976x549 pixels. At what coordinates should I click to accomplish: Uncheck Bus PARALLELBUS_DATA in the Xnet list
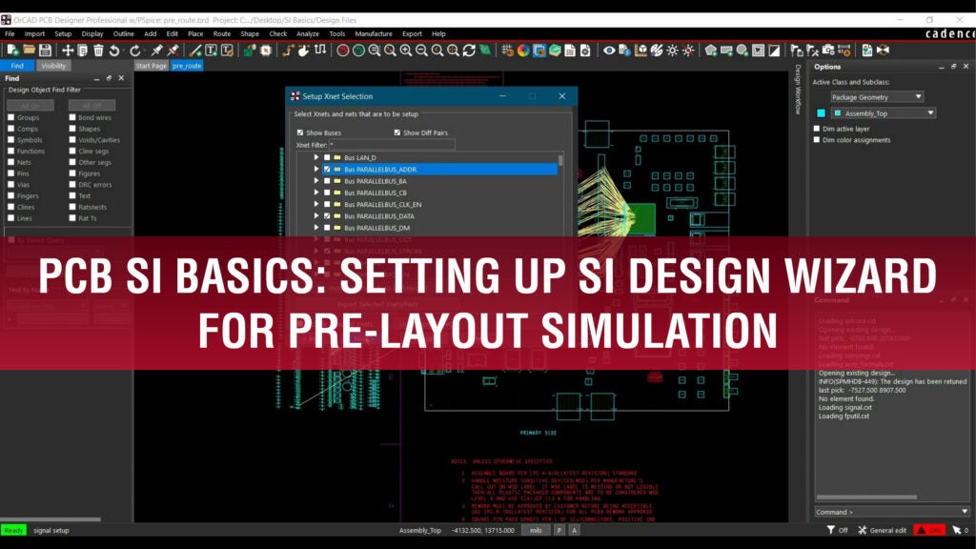(x=328, y=216)
